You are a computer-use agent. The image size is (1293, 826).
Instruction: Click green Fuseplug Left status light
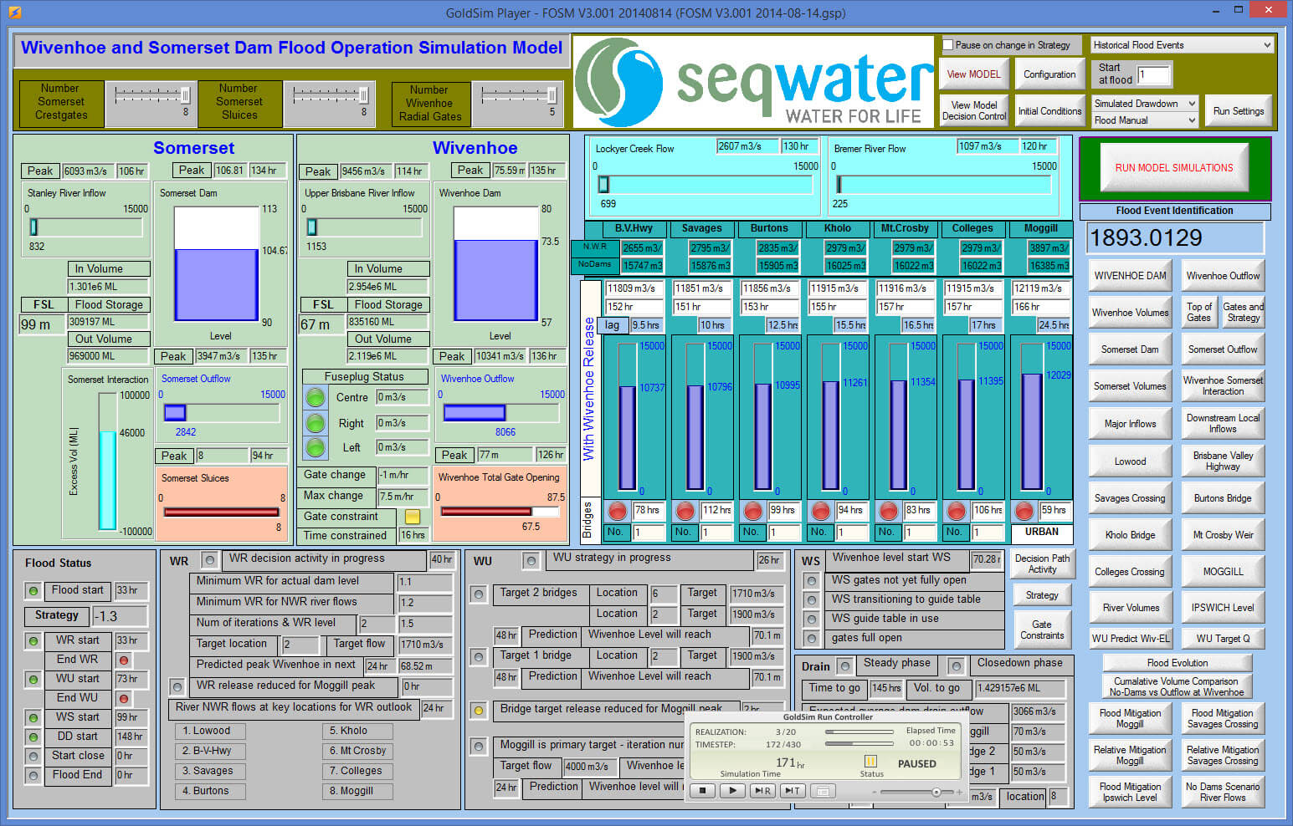click(x=316, y=447)
